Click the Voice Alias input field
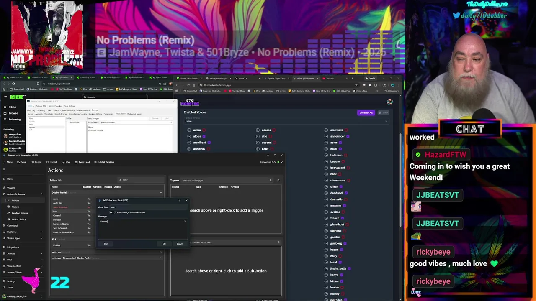536x301 pixels. coord(148,207)
